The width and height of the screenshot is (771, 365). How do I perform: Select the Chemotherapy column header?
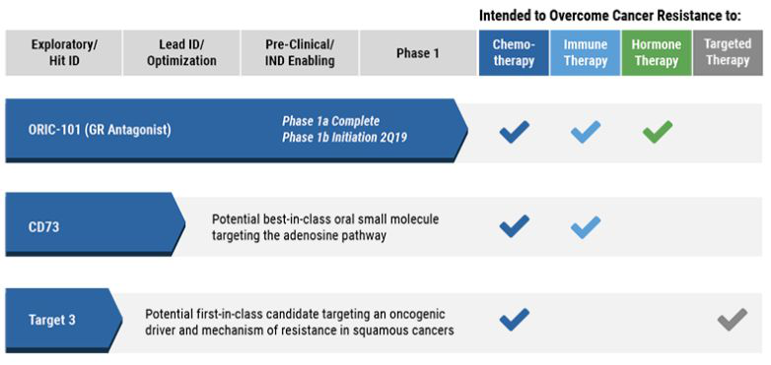click(514, 53)
